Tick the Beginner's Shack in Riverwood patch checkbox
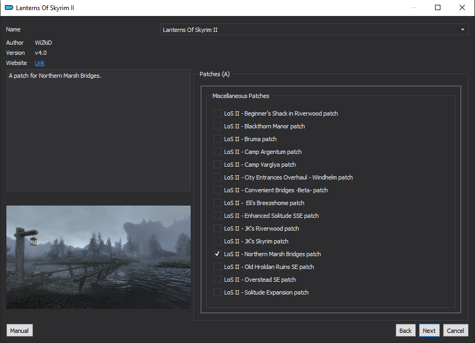Viewport: 475px width, 343px height. click(x=217, y=113)
